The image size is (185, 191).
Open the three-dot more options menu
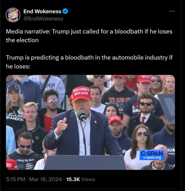pyautogui.click(x=172, y=11)
